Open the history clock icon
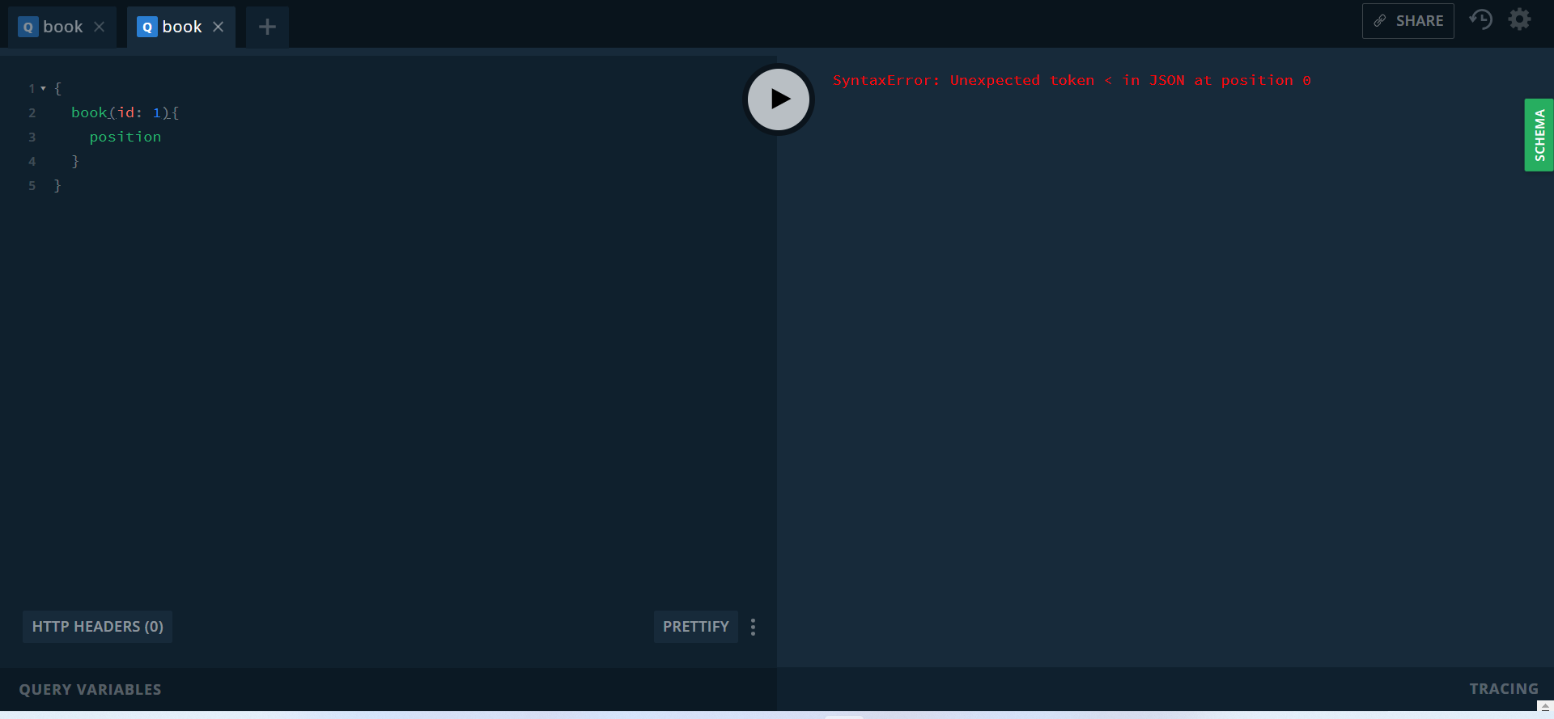 1481,19
